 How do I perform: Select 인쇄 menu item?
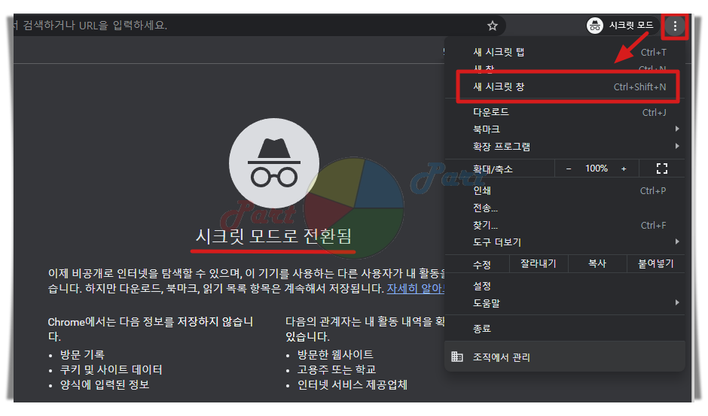(x=564, y=191)
